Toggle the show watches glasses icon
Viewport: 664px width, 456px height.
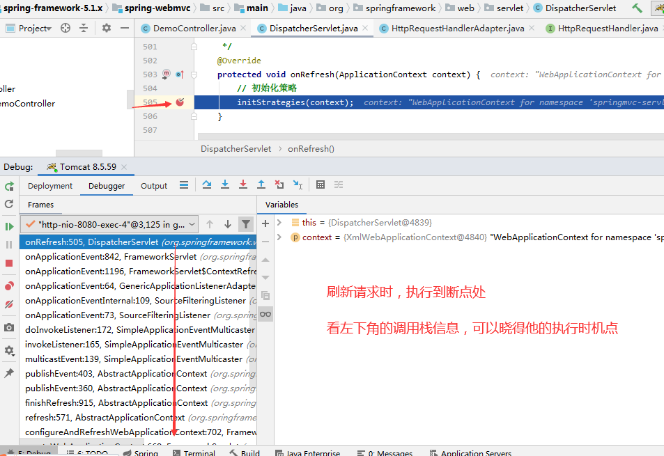[x=265, y=314]
